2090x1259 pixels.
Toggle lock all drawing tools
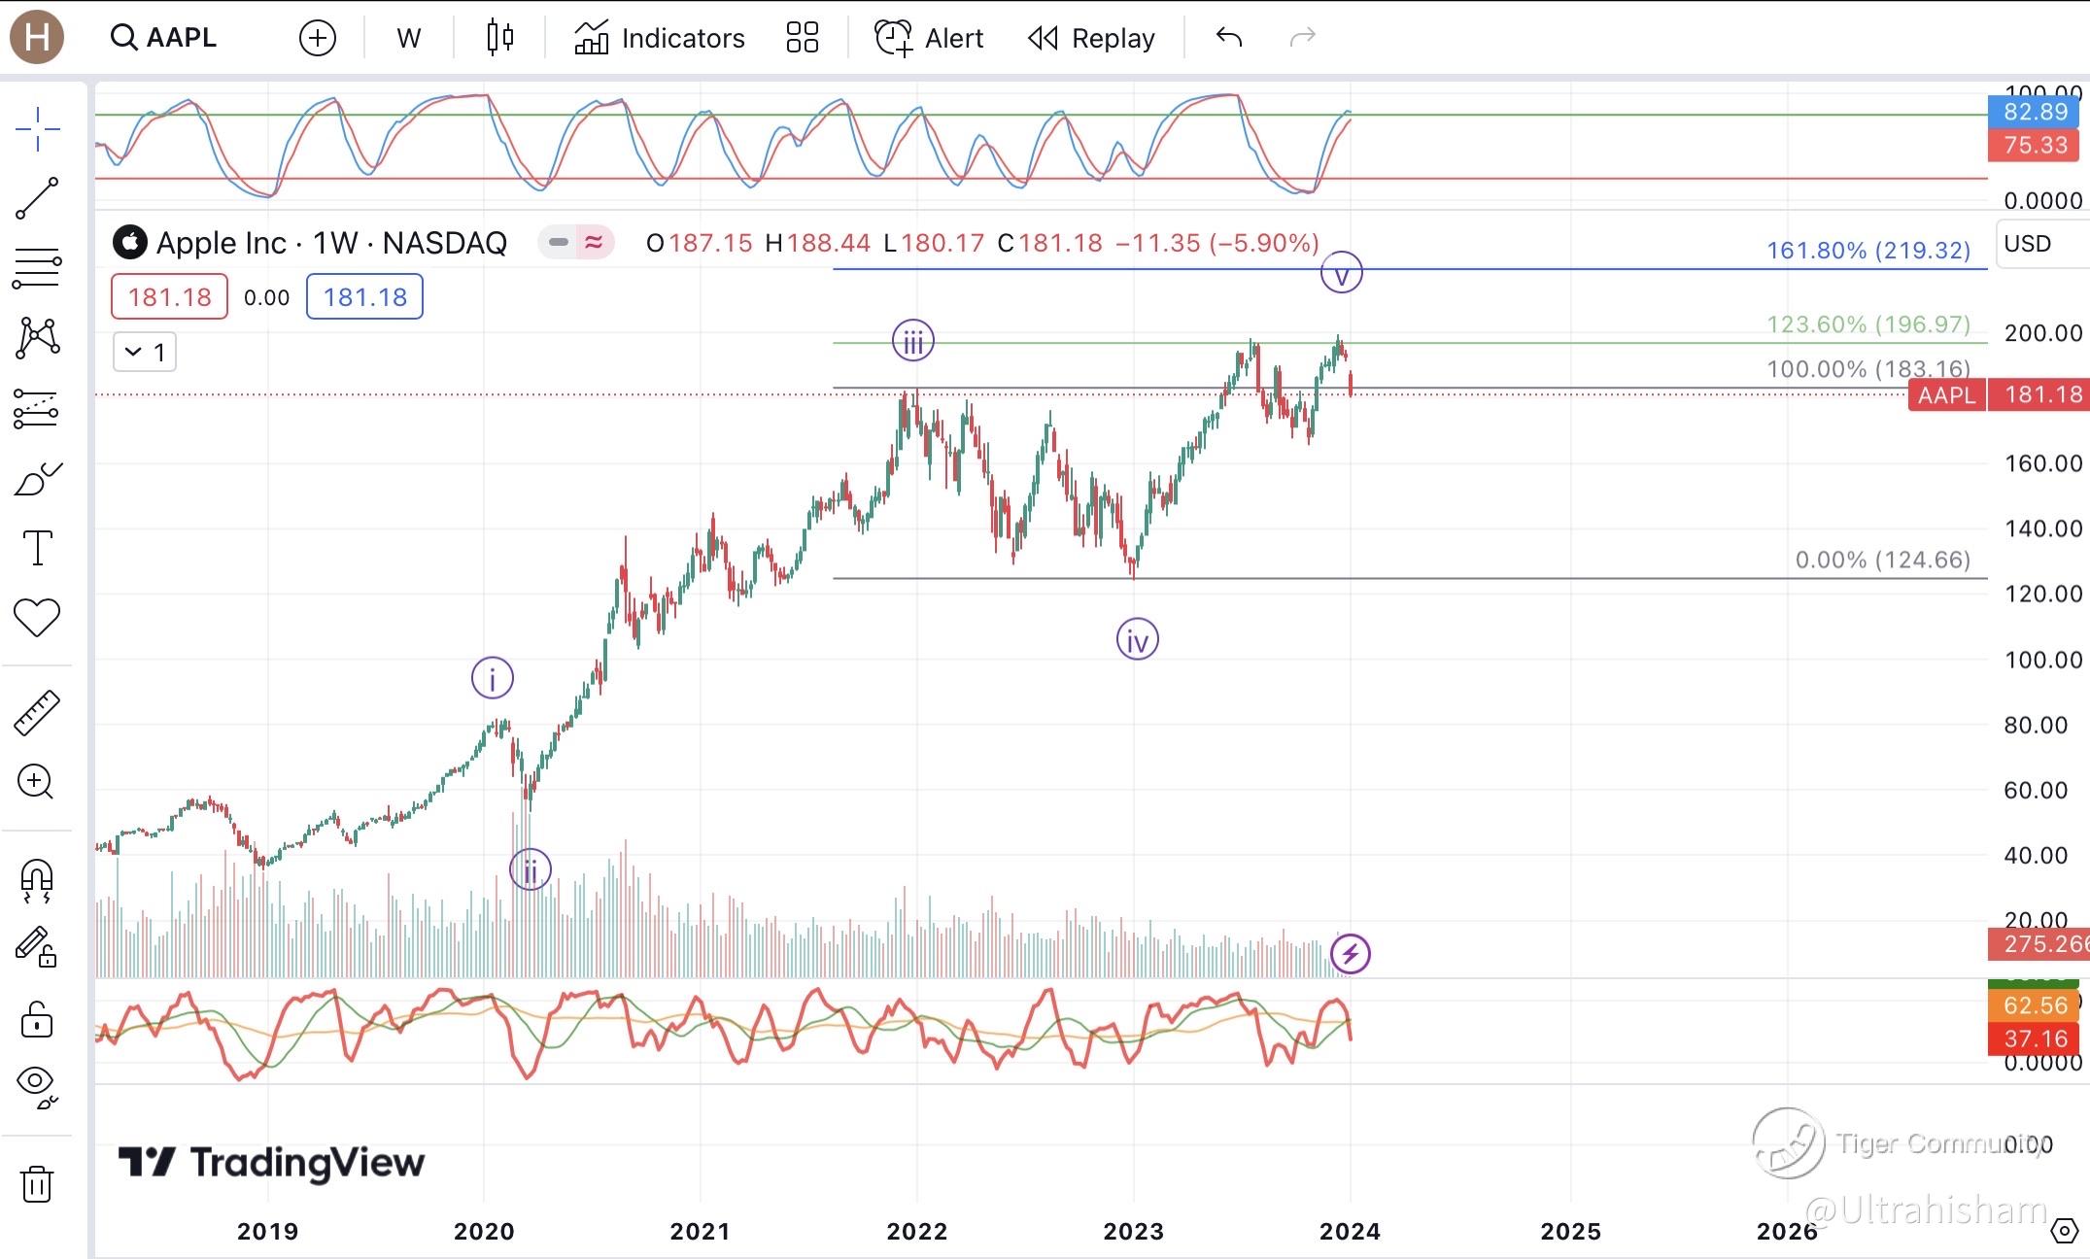click(37, 1019)
